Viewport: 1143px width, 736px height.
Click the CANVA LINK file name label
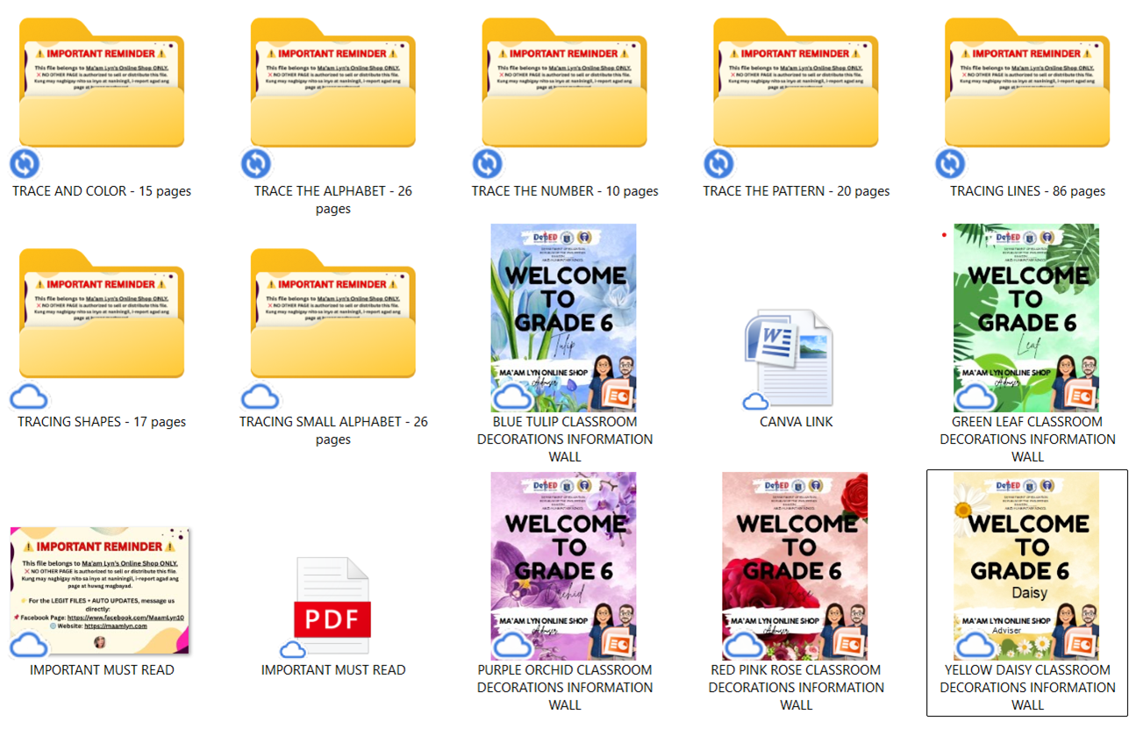click(x=797, y=422)
